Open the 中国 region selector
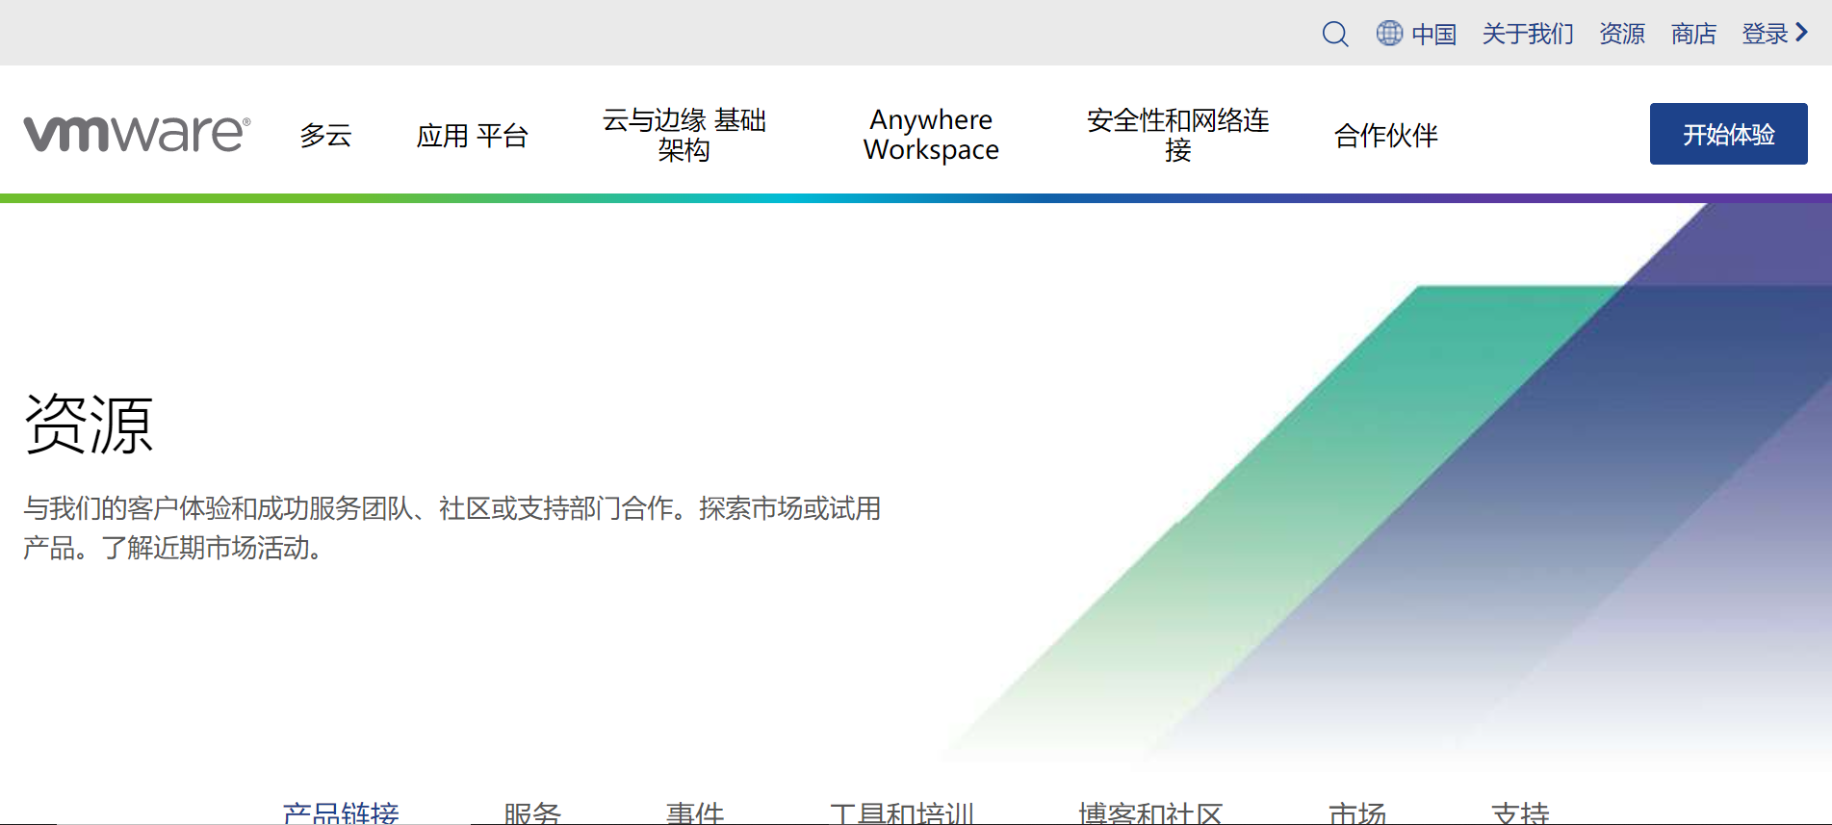The image size is (1832, 825). click(1433, 34)
